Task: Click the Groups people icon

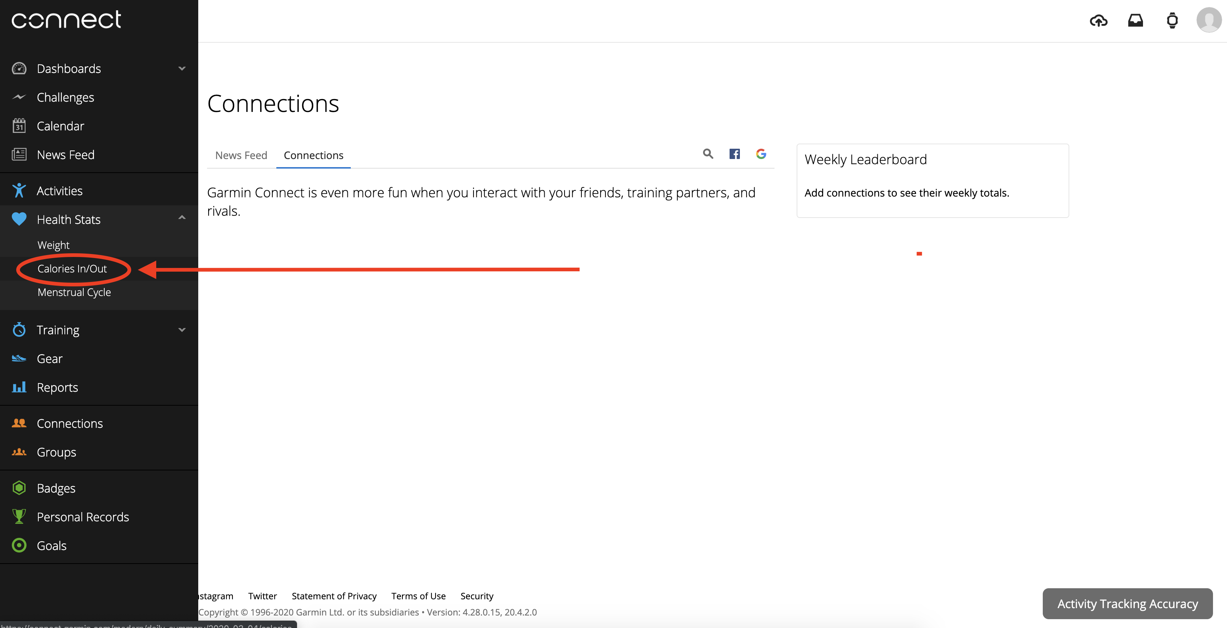Action: point(19,452)
